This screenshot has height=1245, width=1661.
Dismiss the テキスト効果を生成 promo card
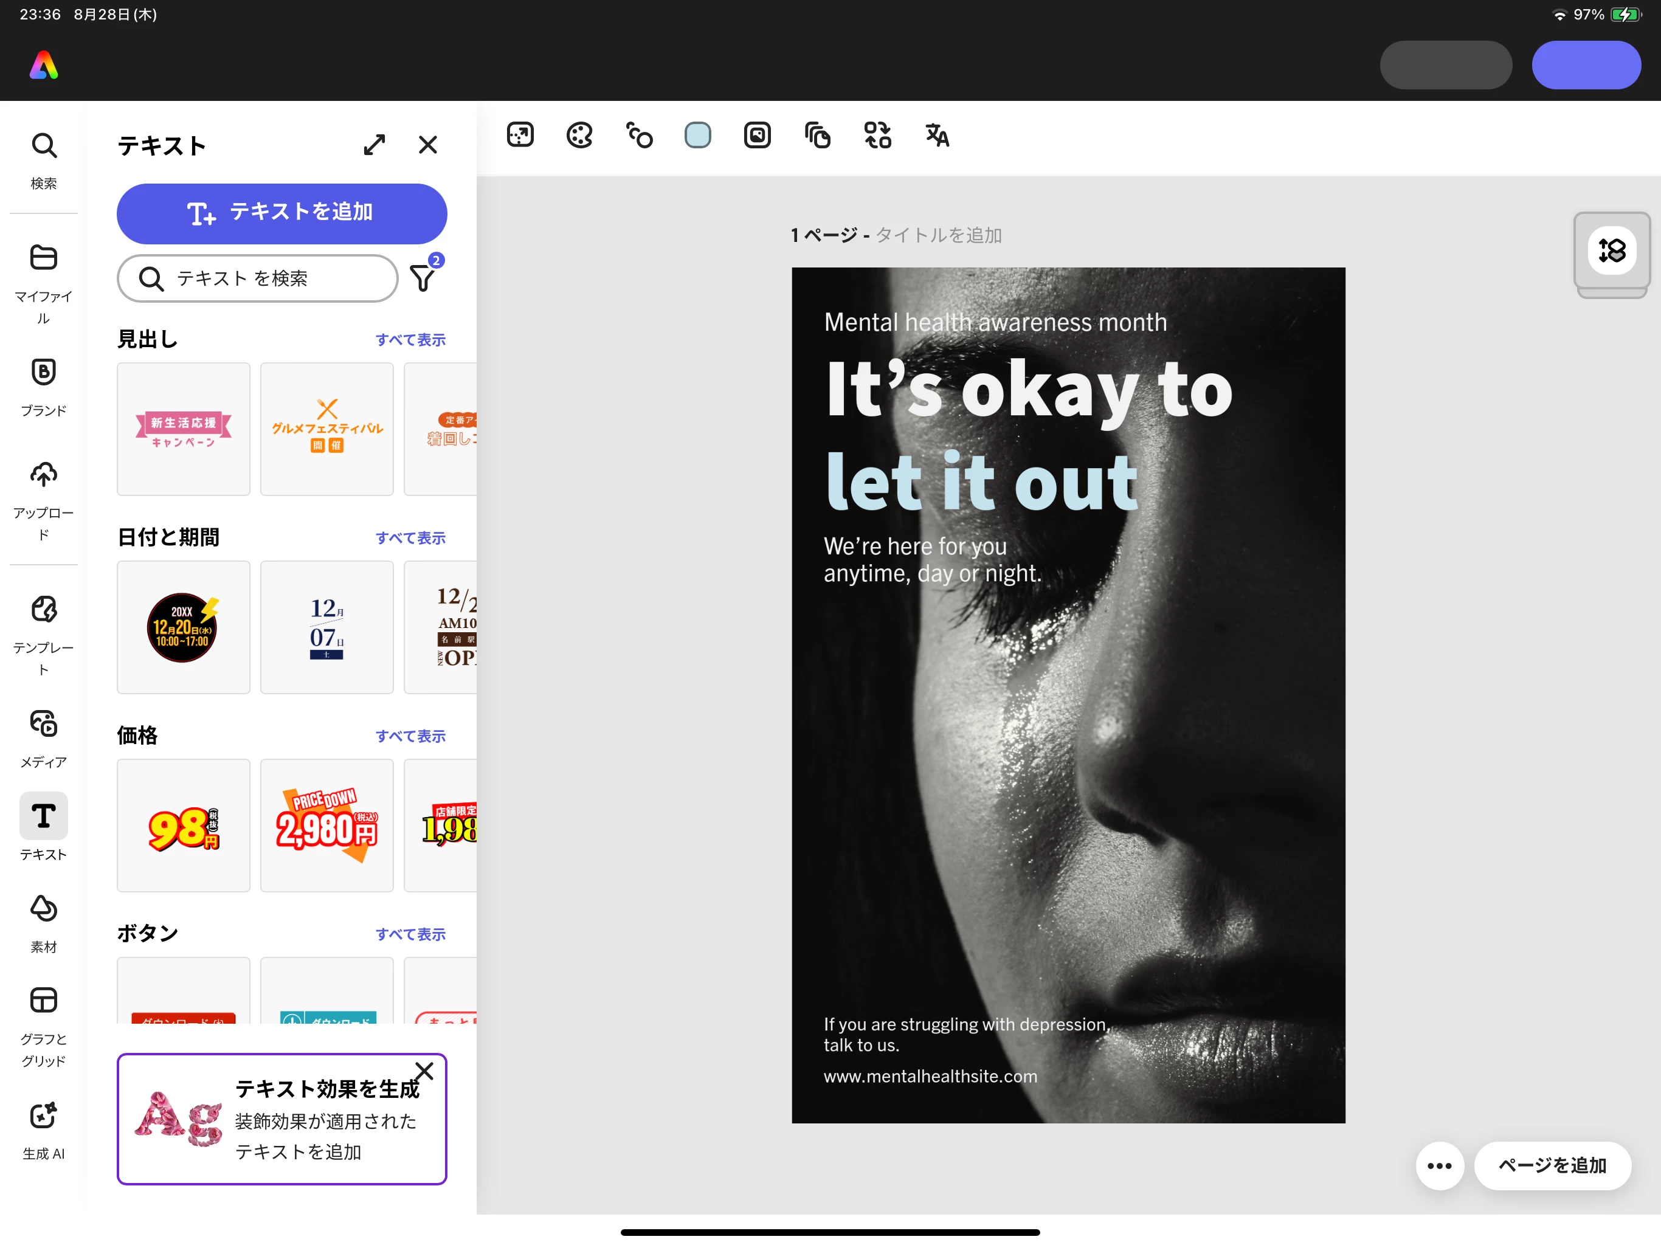tap(424, 1071)
